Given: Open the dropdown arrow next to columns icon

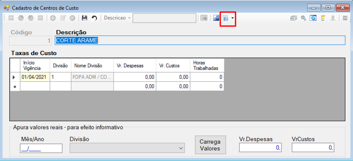Looking at the screenshot, I should point(233,18).
